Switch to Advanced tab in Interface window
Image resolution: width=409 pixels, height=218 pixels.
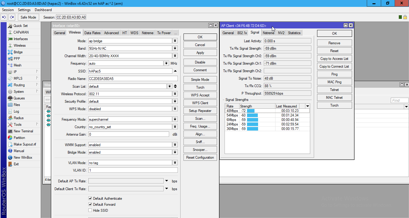tap(111, 33)
